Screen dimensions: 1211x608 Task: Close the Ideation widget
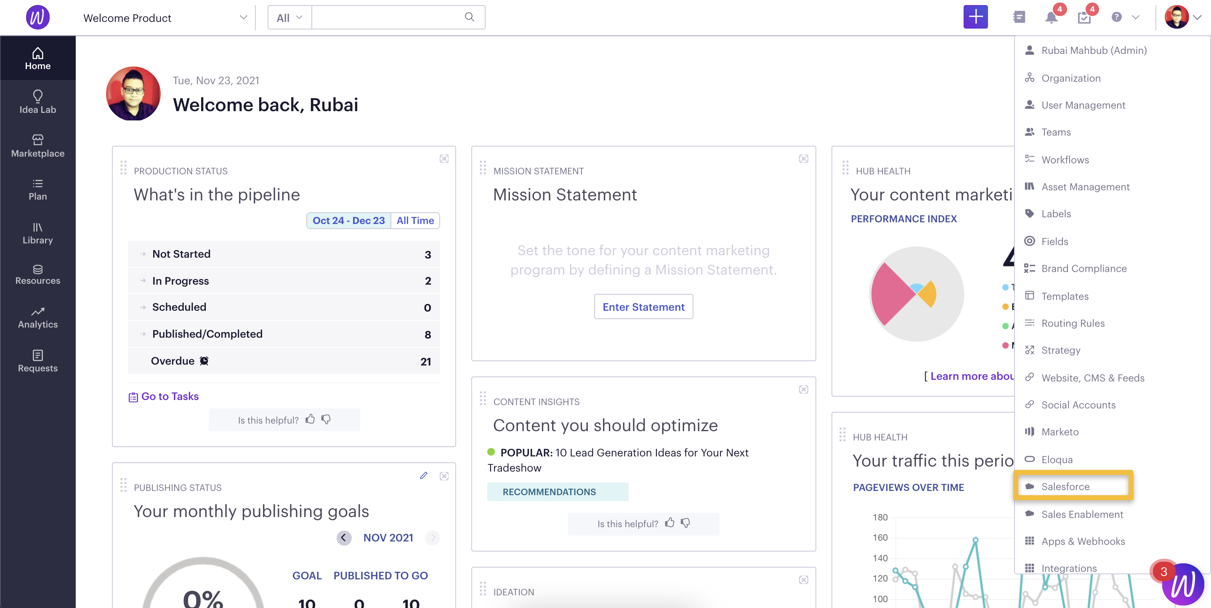click(803, 580)
